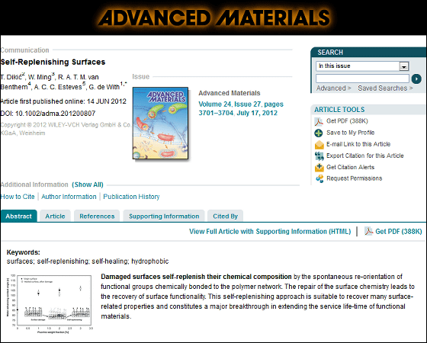Image resolution: width=427 pixels, height=343 pixels.
Task: Click View Full Article with Supporting Information link
Action: [x=270, y=232]
